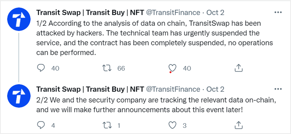Retweet the 1/2 TransitSwap attack tweet
Screen dimensions: 291x134
(x=107, y=68)
